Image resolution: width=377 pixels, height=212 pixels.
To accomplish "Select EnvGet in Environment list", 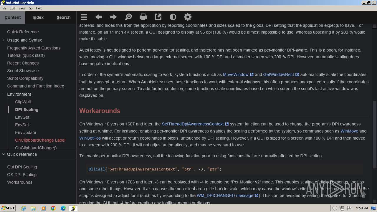I will [x=22, y=117].
